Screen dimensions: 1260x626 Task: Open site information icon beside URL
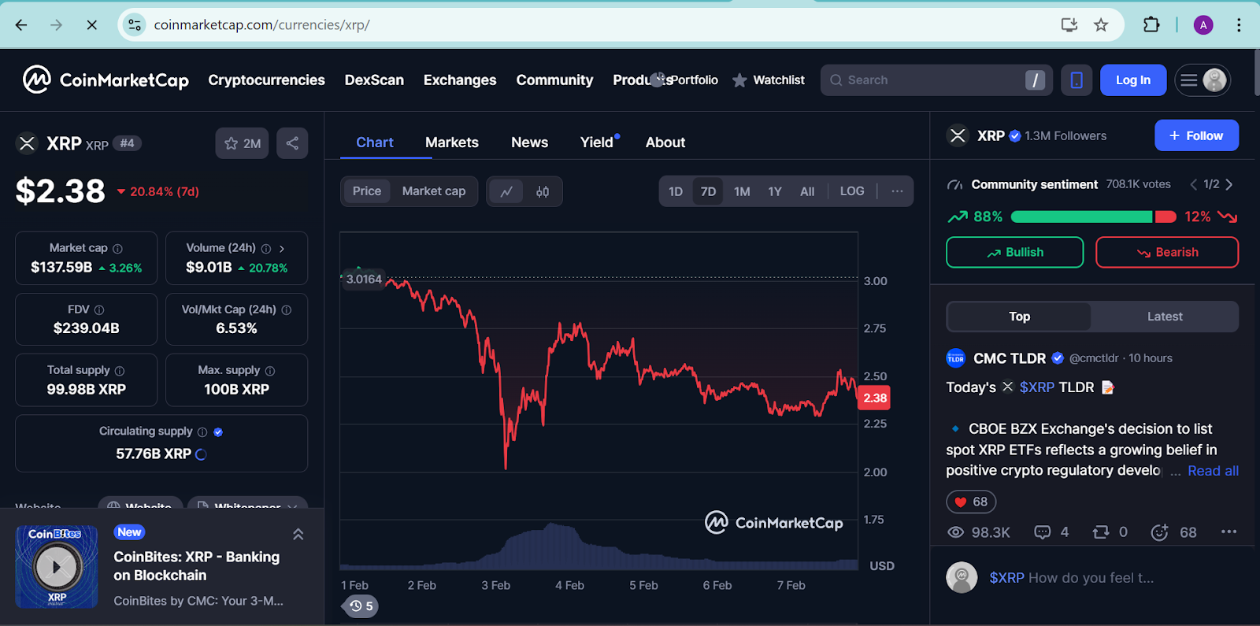pyautogui.click(x=135, y=25)
